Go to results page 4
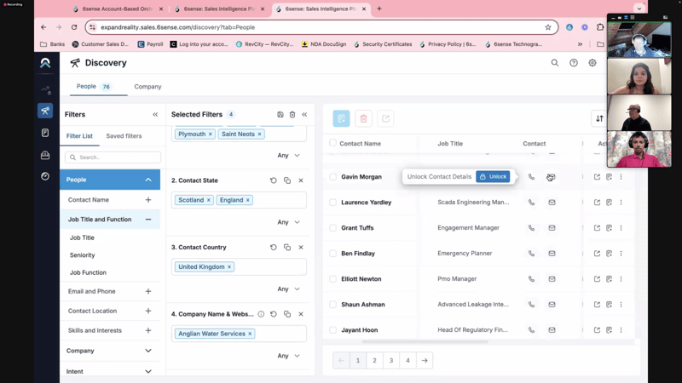682x383 pixels. point(407,360)
